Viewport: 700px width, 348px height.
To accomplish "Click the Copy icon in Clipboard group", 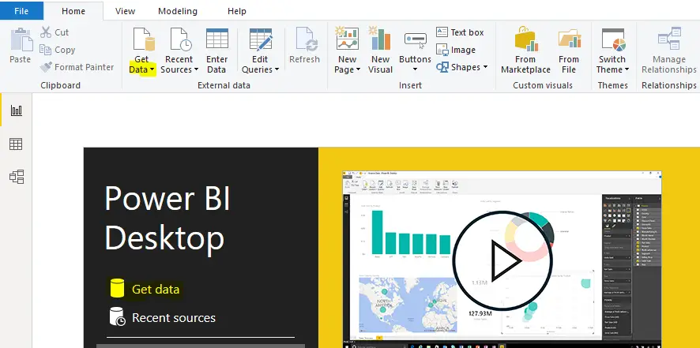I will pyautogui.click(x=46, y=50).
